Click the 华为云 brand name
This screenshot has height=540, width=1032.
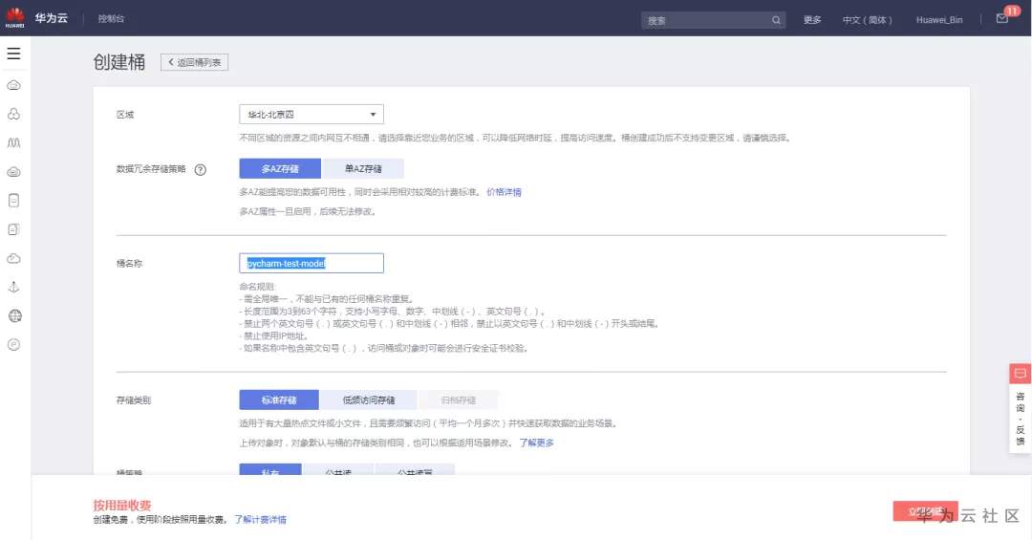(x=52, y=18)
